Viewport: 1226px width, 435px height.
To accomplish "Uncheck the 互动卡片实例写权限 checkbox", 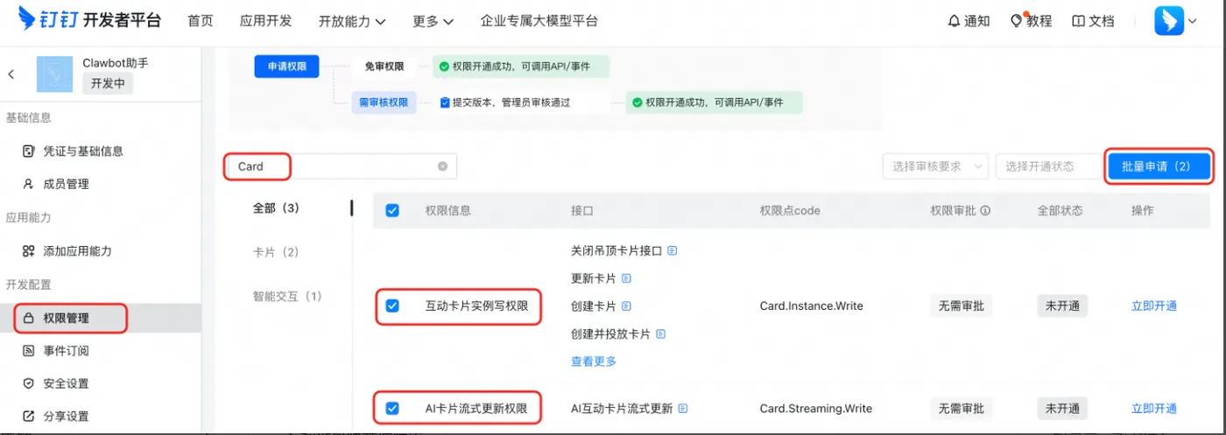I will click(x=392, y=305).
